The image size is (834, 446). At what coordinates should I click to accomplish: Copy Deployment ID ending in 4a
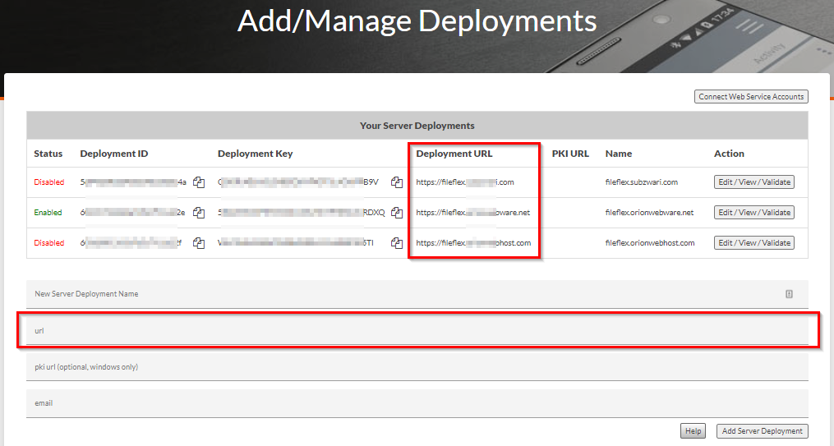pos(199,182)
